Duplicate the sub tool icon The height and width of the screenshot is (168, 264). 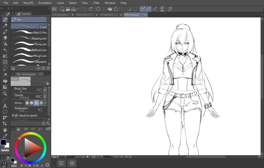[43, 68]
